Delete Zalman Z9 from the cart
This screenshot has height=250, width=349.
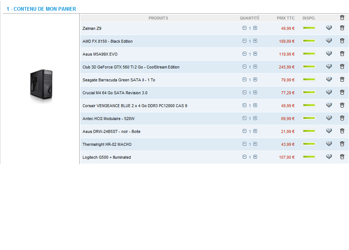(342, 28)
